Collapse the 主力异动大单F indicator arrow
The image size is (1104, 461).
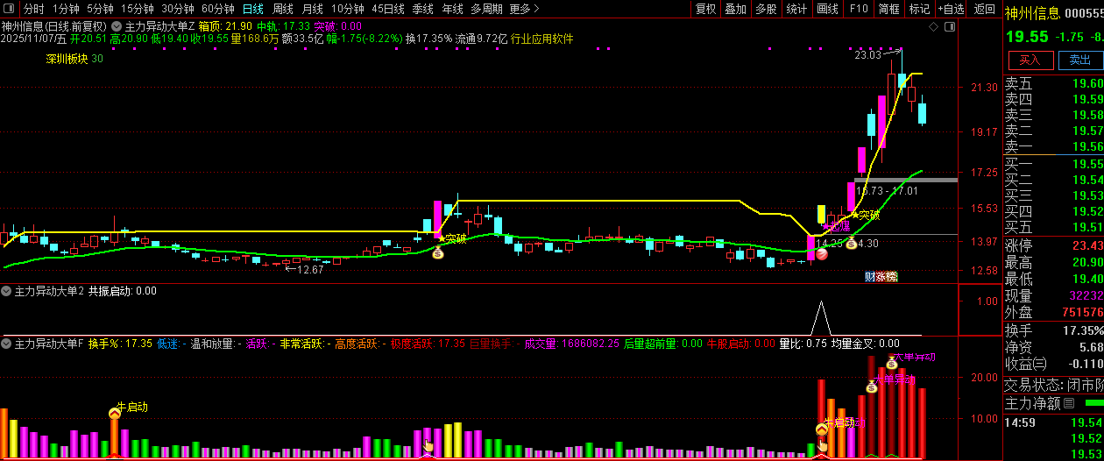(x=7, y=344)
